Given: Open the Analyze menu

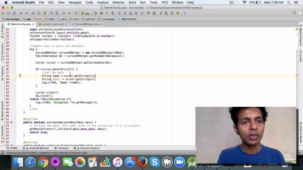Looking at the screenshot, I should 103,2.
